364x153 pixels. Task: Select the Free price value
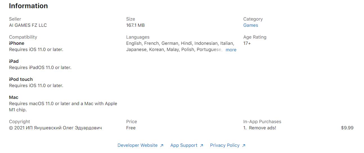click(131, 128)
